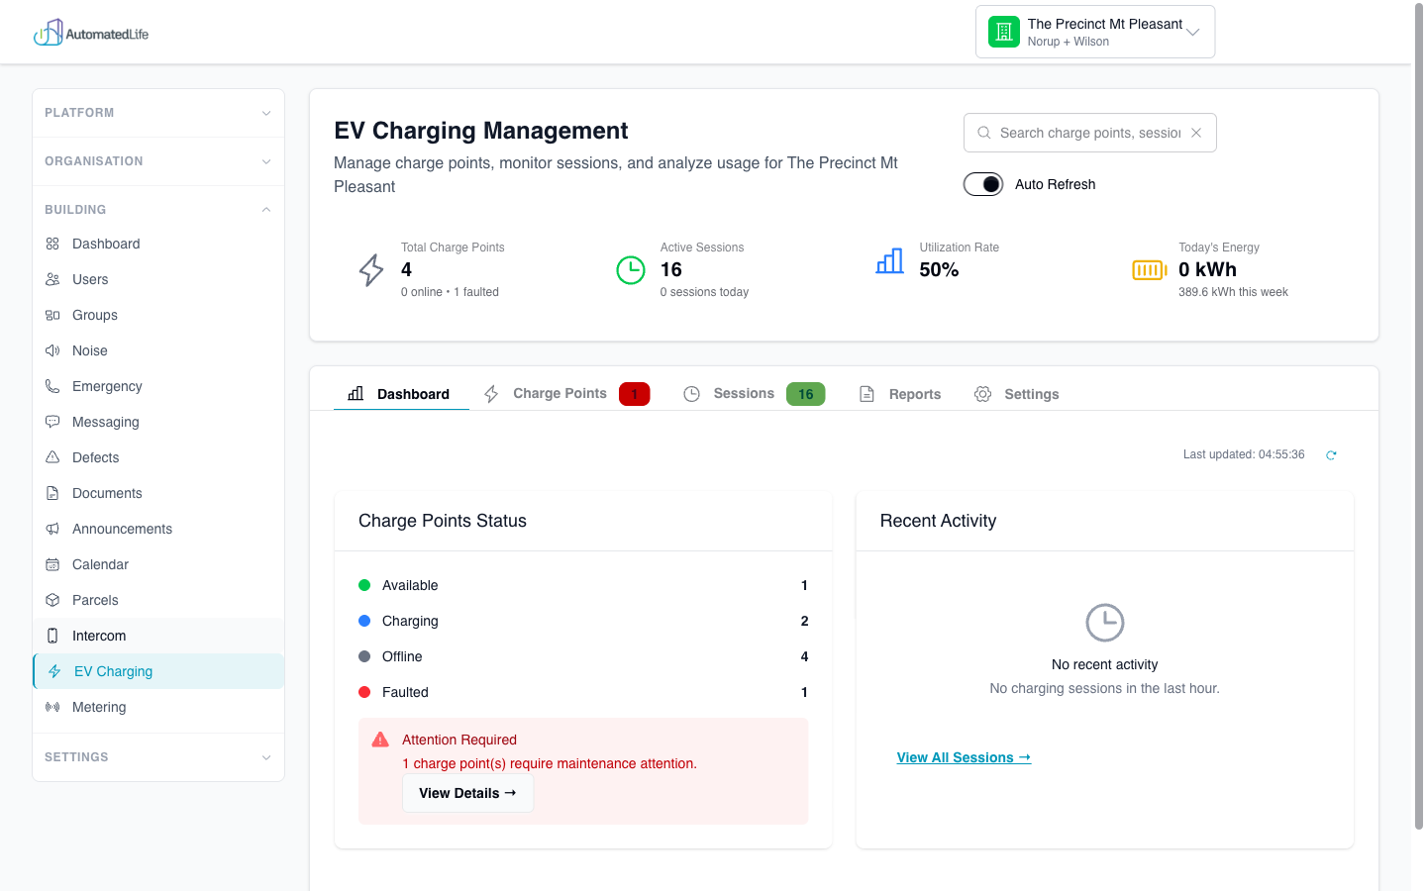Screen dimensions: 1426x891
Task: Disable the Auto Refresh toggle
Action: point(982,184)
